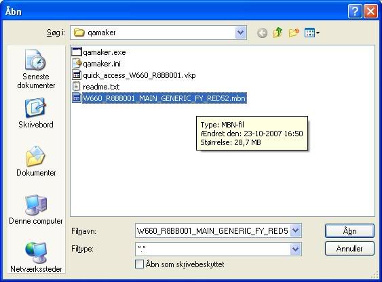Open Skrivebord location

[36, 113]
